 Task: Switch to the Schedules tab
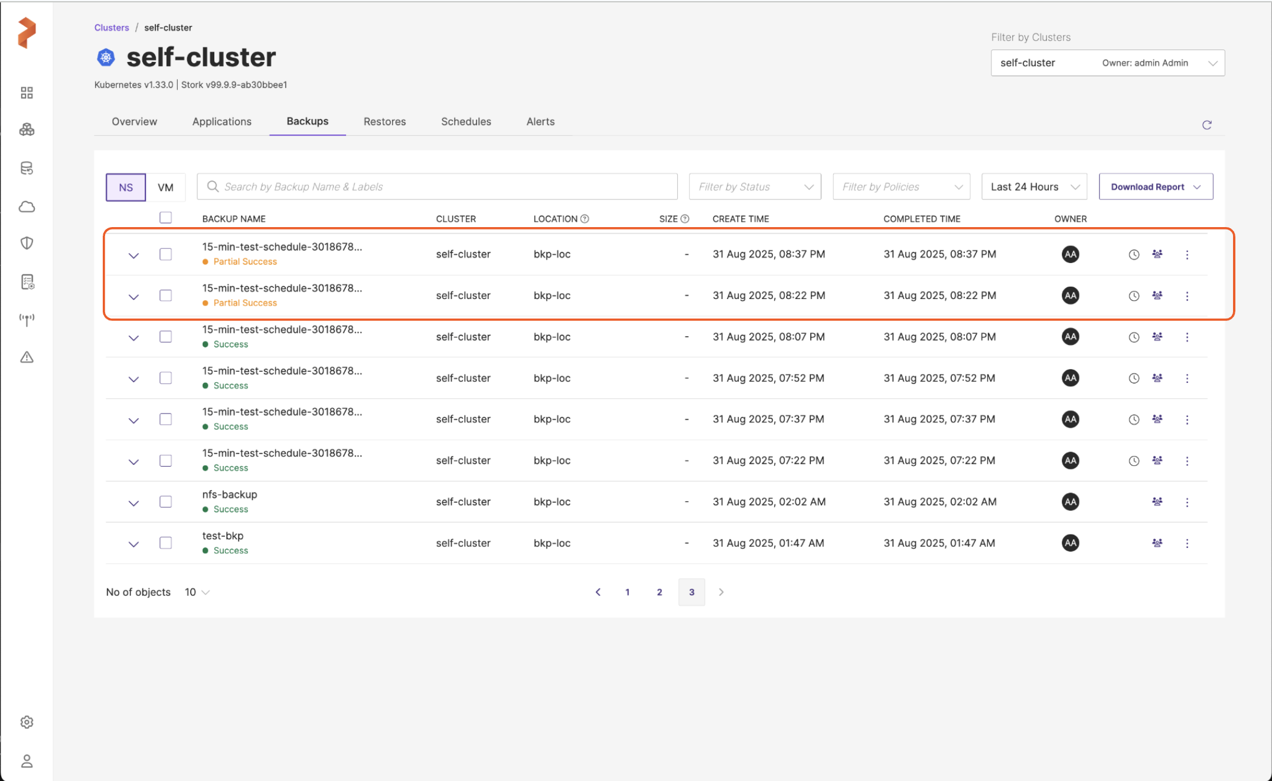click(x=465, y=122)
